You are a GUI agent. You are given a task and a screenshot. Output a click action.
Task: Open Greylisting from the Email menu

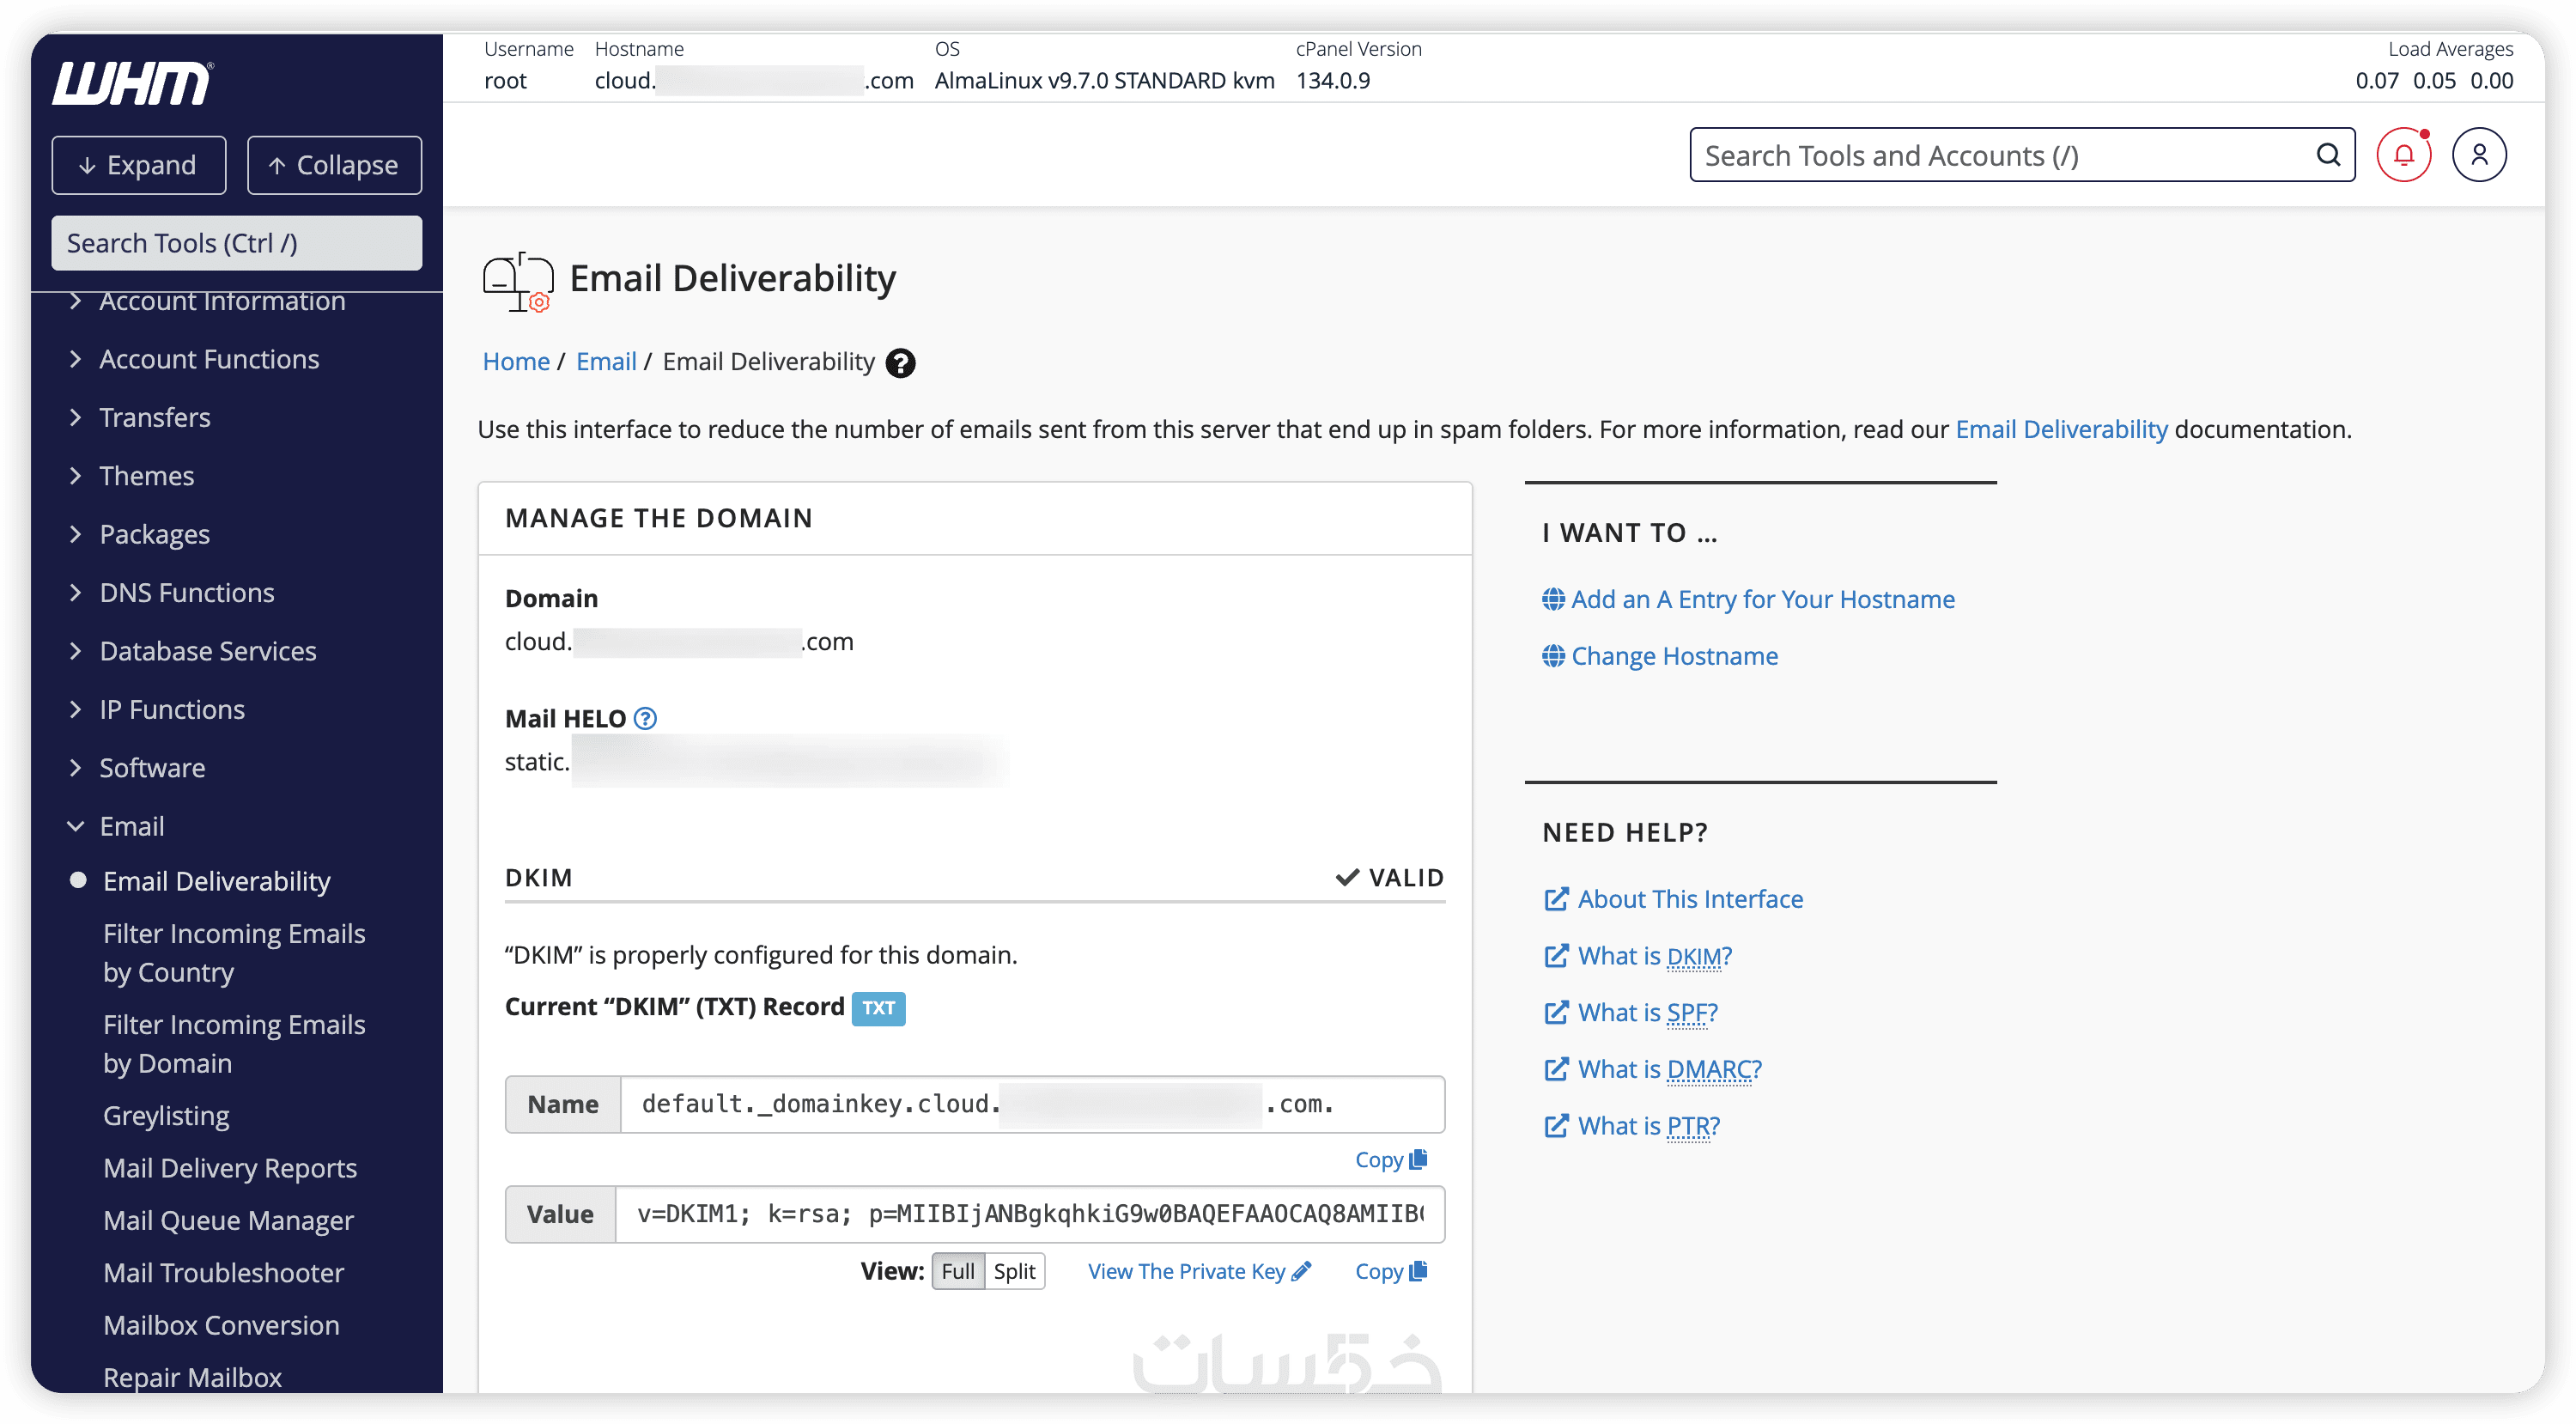coord(166,1116)
